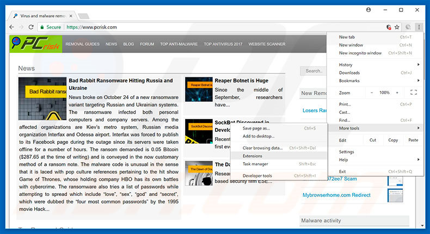
Task: Bookmark page with star icon
Action: pyautogui.click(x=397, y=27)
